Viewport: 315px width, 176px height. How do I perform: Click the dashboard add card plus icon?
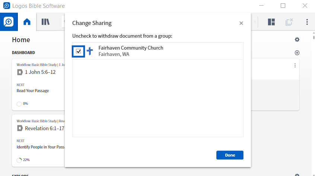pos(297,53)
